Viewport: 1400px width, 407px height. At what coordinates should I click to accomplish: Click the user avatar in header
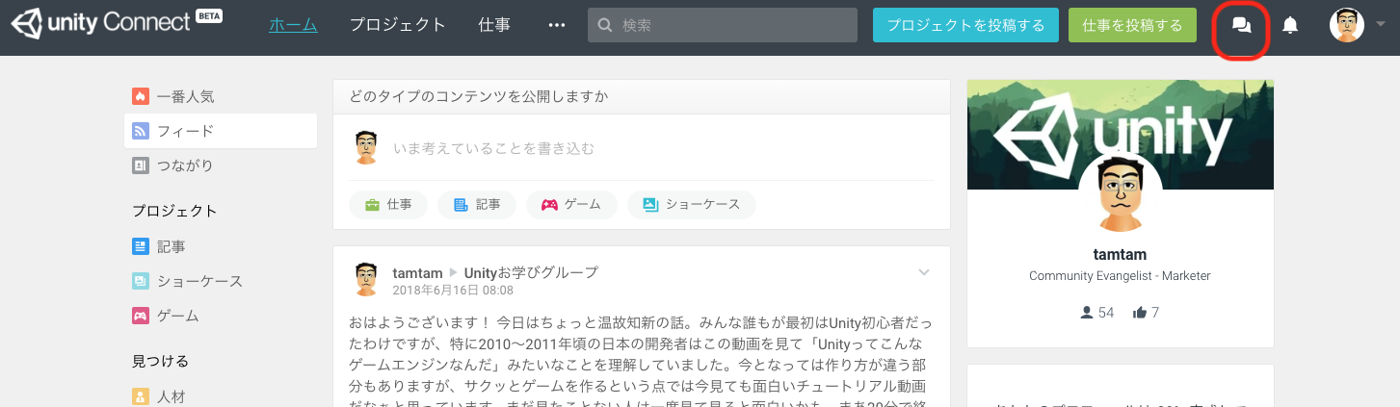[x=1346, y=25]
